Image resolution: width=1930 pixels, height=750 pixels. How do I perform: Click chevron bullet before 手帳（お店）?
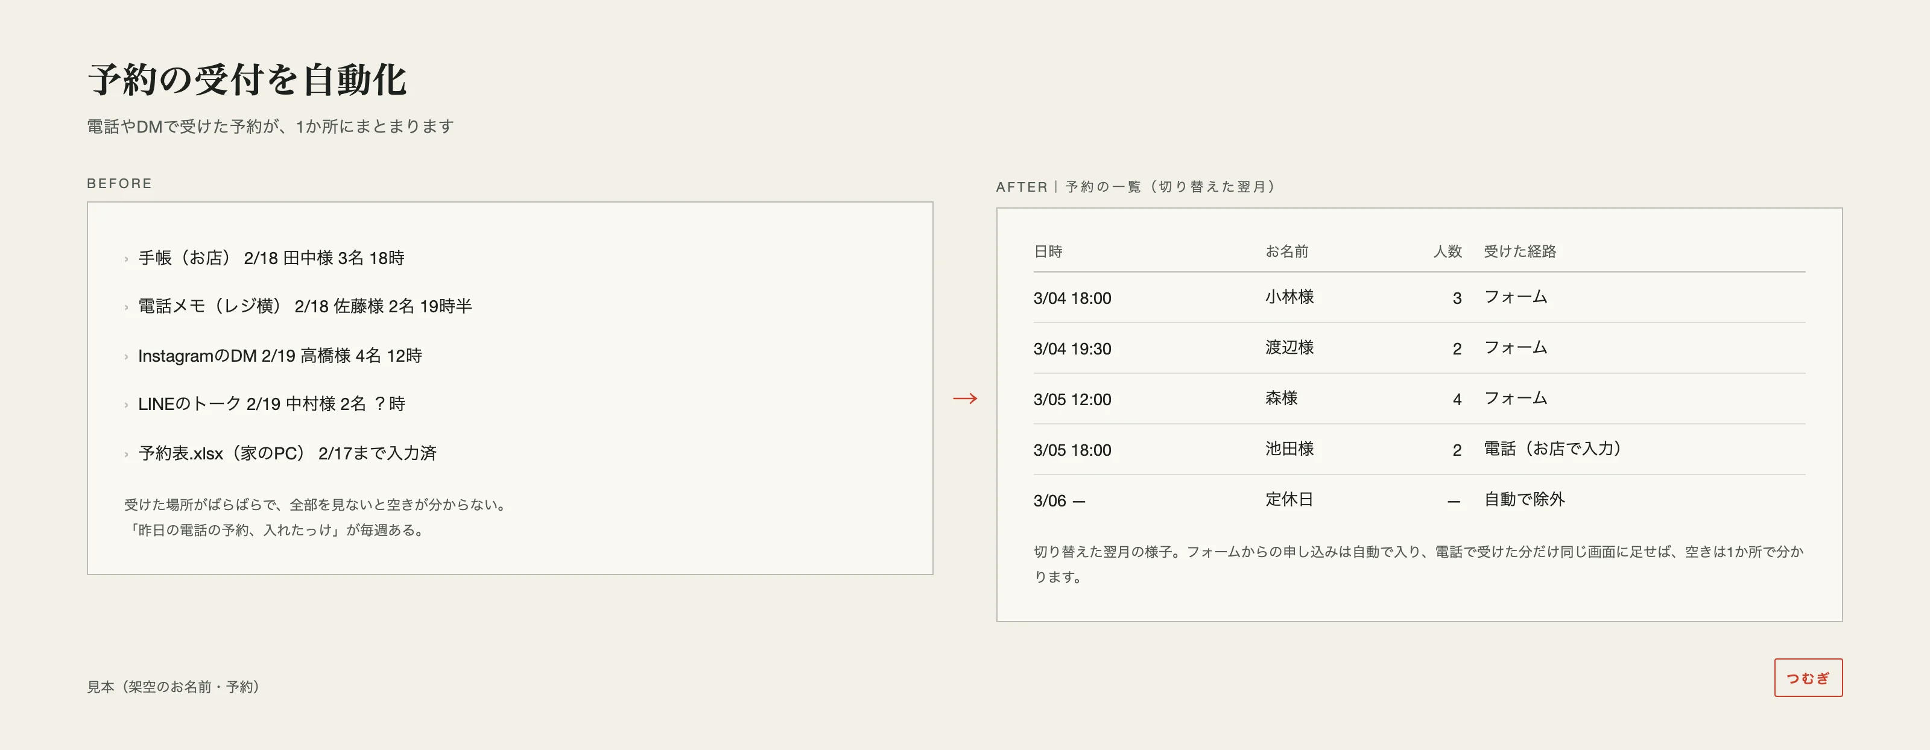tap(126, 259)
